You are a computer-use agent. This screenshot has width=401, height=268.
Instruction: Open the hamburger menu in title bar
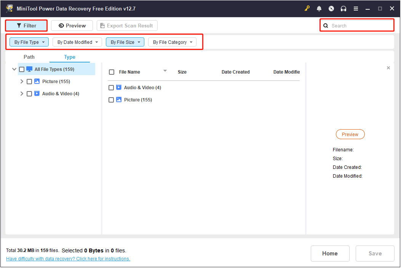[x=355, y=8]
